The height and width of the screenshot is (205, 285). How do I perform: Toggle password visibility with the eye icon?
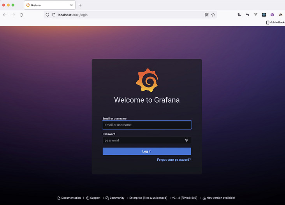tap(186, 140)
